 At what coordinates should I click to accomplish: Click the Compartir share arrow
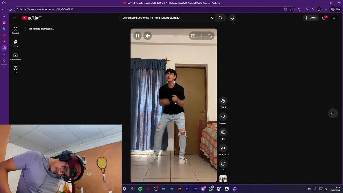pos(223,148)
